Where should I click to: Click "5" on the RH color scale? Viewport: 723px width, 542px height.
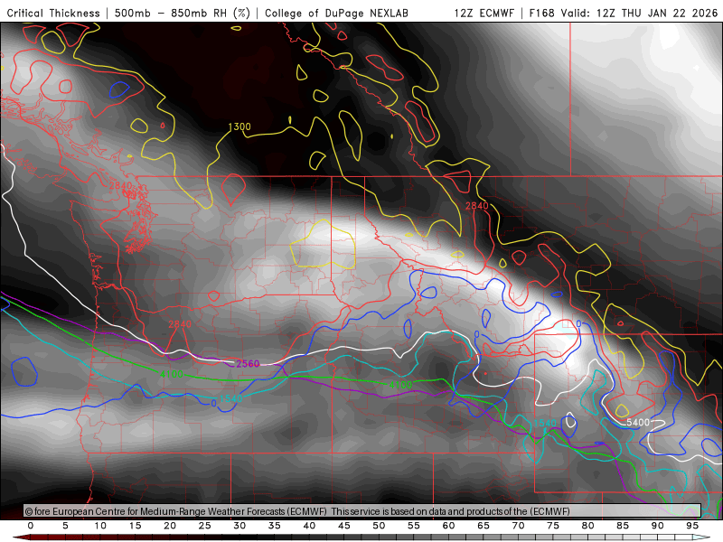tap(65, 526)
